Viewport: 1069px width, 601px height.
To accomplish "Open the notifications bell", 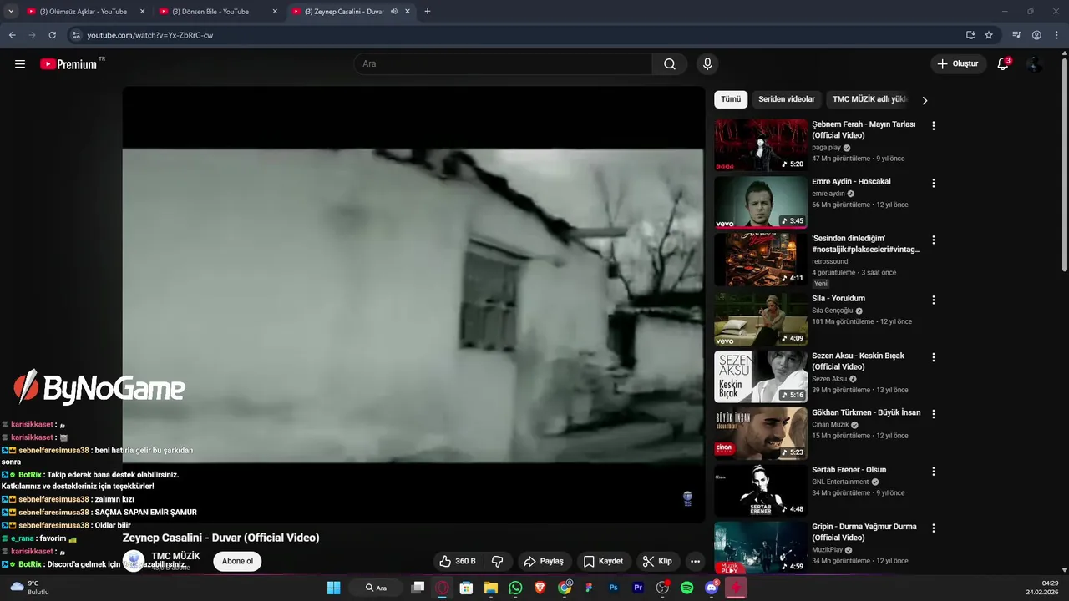I will [1003, 64].
